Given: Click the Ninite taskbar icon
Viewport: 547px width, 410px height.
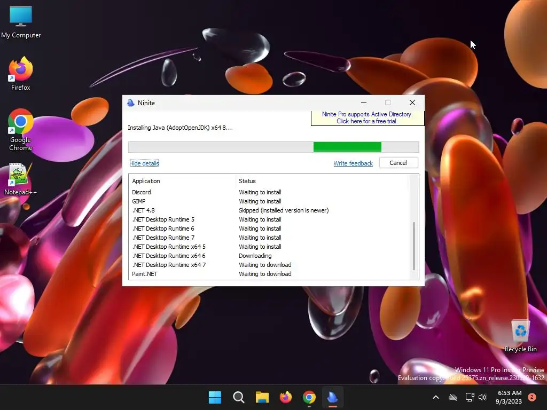Looking at the screenshot, I should click(x=332, y=397).
